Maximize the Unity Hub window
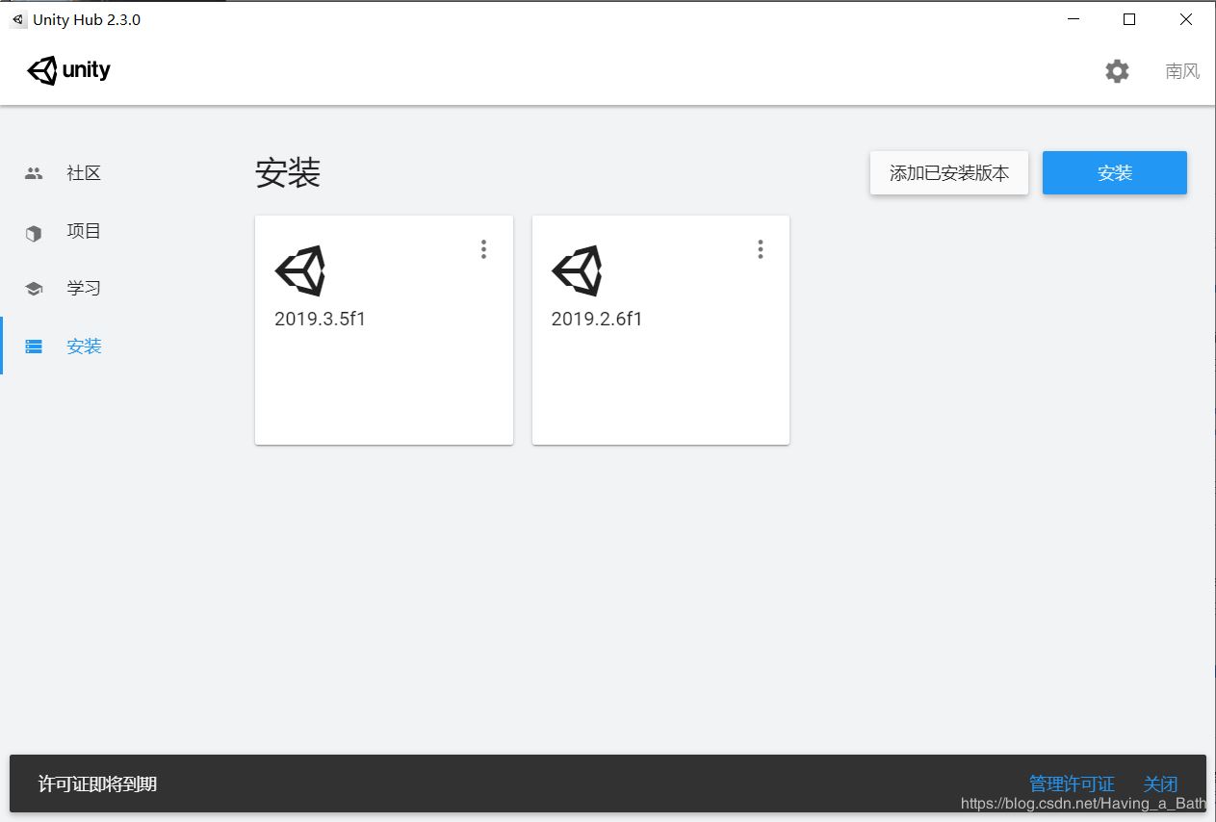 point(1129,19)
